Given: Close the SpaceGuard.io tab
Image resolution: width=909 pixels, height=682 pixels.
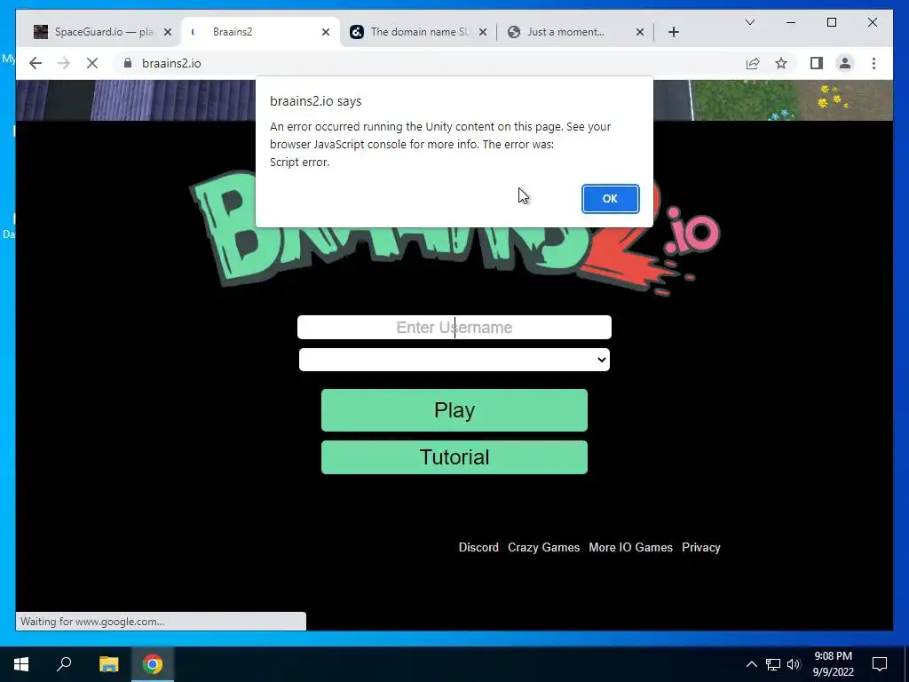Looking at the screenshot, I should 168,32.
